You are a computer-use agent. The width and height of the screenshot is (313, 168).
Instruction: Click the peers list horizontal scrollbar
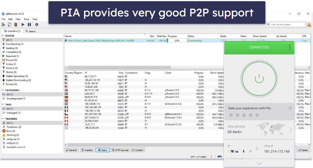tap(146, 144)
